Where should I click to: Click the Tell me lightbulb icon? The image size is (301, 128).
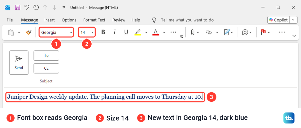coord(155,20)
